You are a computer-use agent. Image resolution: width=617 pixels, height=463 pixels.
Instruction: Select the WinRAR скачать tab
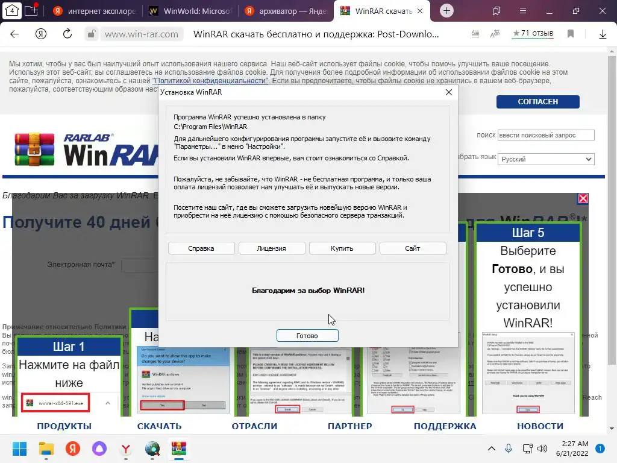[376, 11]
